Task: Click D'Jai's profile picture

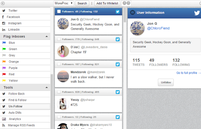Action: pyautogui.click(x=63, y=51)
